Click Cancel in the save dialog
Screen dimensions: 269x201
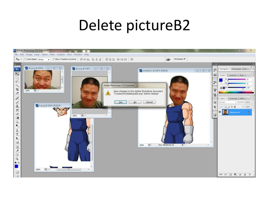[x=149, y=102]
